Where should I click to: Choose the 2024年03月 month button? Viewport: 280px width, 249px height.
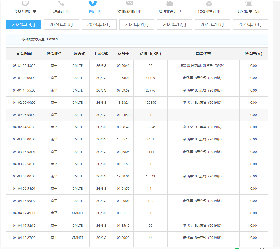[x=61, y=24]
